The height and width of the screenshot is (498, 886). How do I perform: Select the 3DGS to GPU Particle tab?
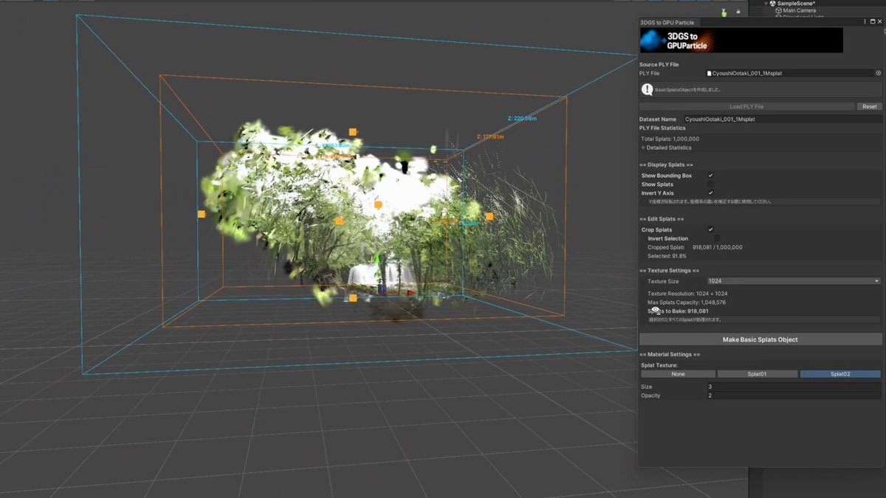[x=667, y=22]
